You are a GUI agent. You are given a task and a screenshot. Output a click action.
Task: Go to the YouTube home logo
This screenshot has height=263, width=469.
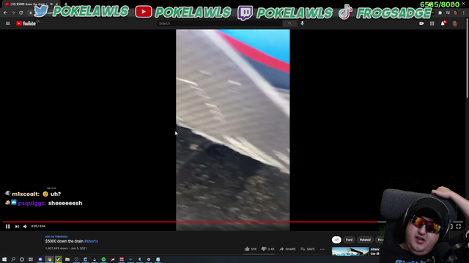[x=26, y=23]
